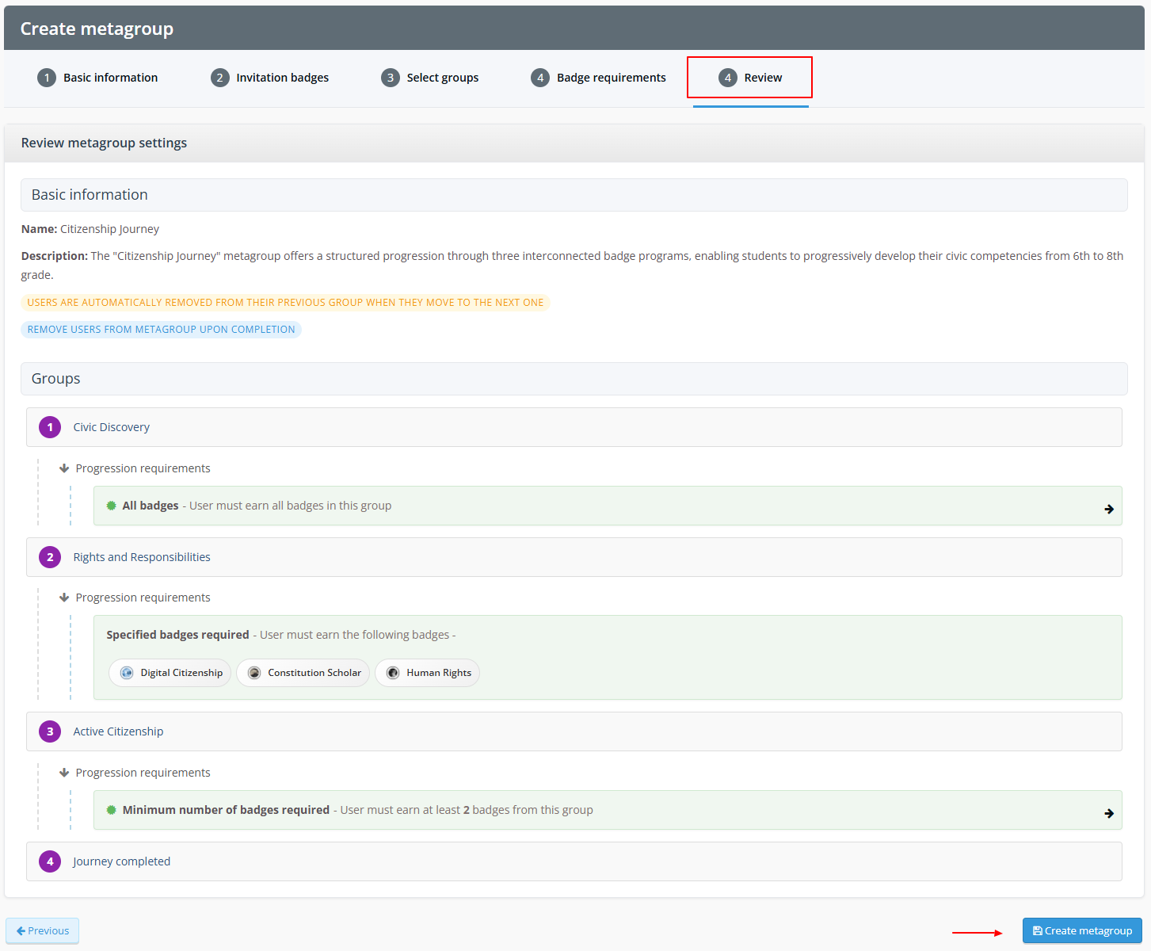Image resolution: width=1151 pixels, height=951 pixels.
Task: Open Badge requirements step
Action: (598, 78)
